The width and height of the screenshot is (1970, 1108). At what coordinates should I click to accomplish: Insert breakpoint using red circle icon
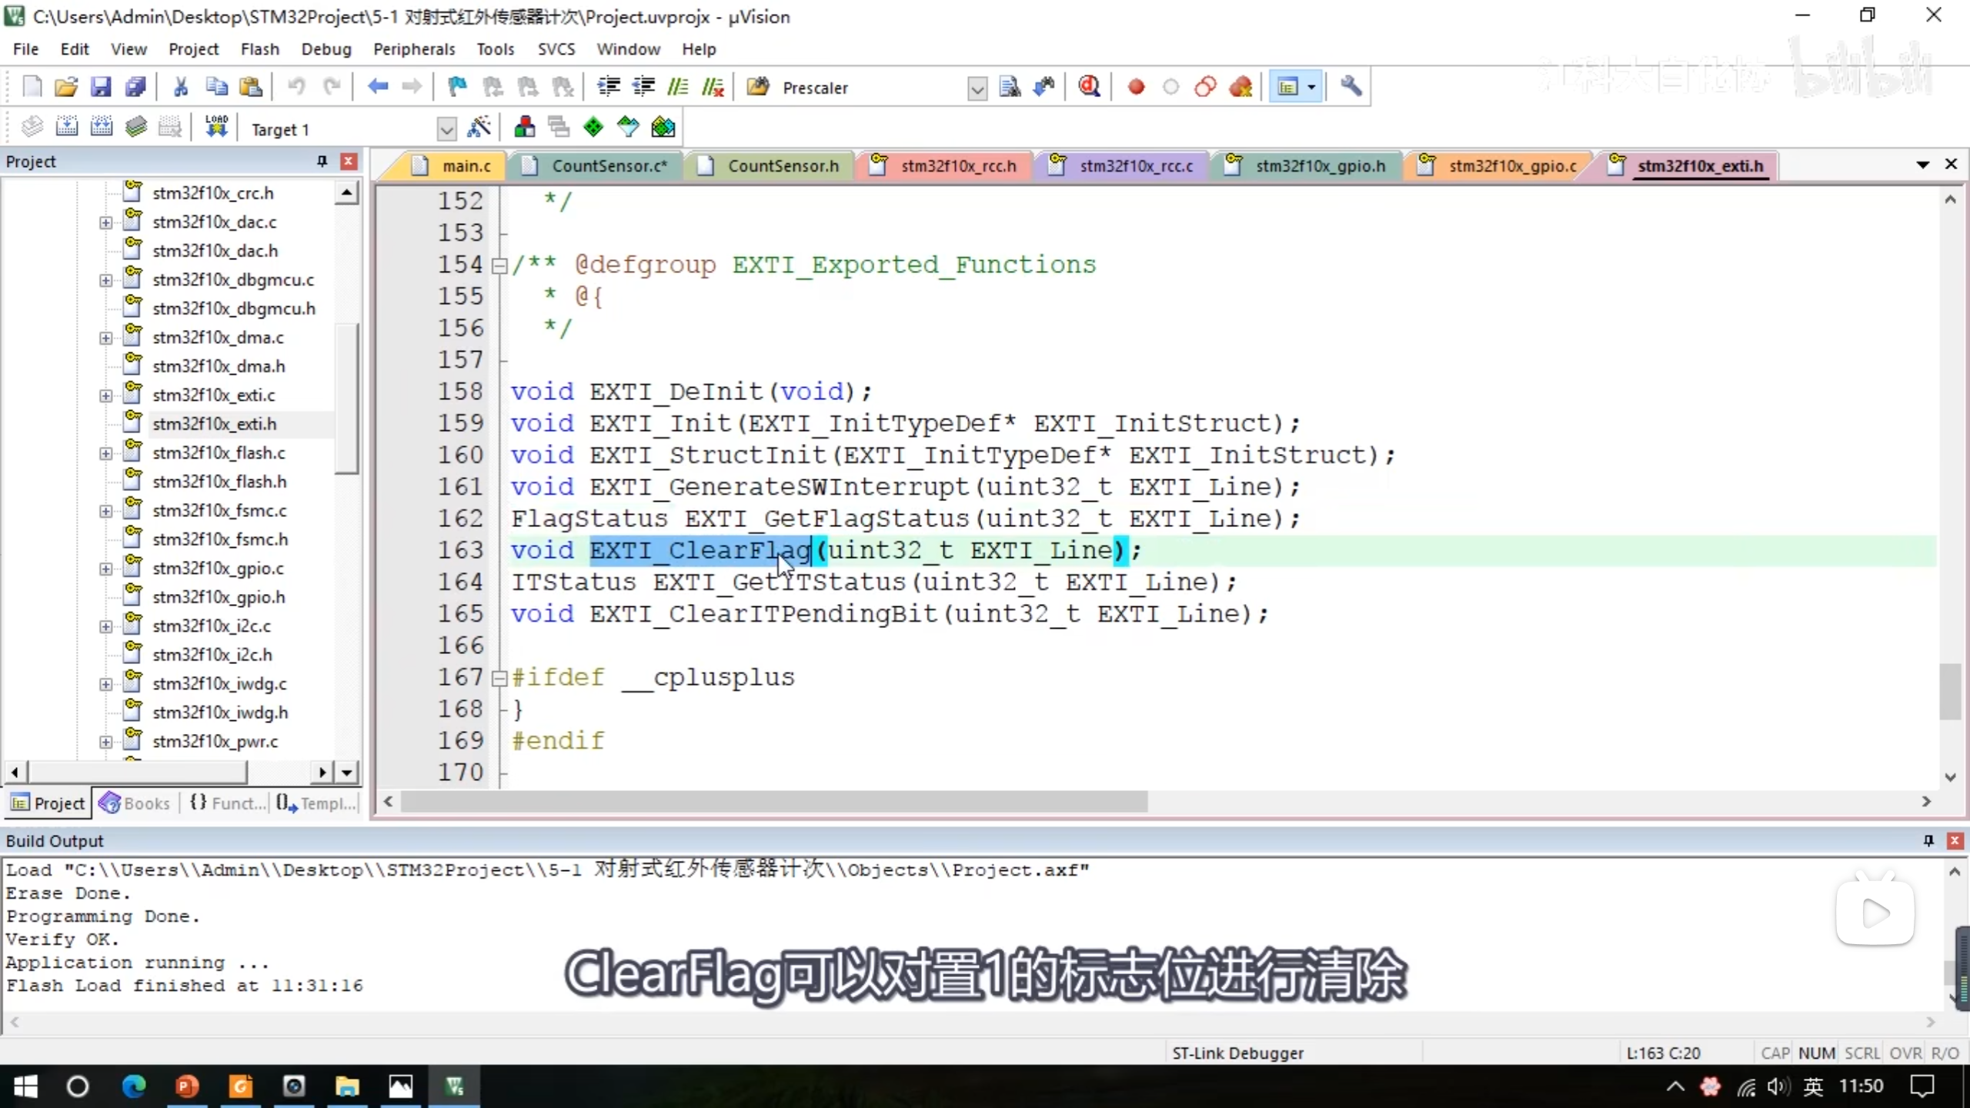click(x=1136, y=87)
